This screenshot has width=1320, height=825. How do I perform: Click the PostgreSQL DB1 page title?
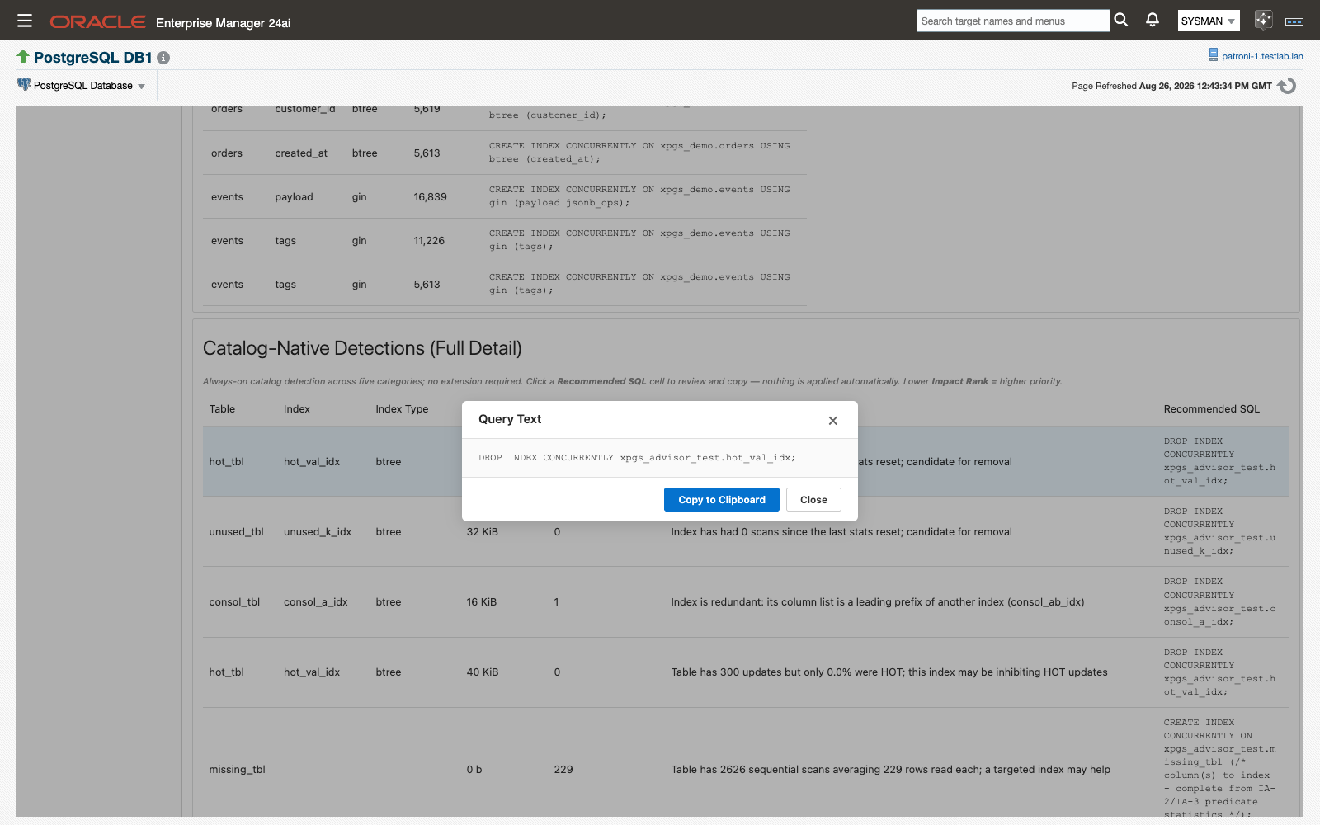[x=93, y=58]
